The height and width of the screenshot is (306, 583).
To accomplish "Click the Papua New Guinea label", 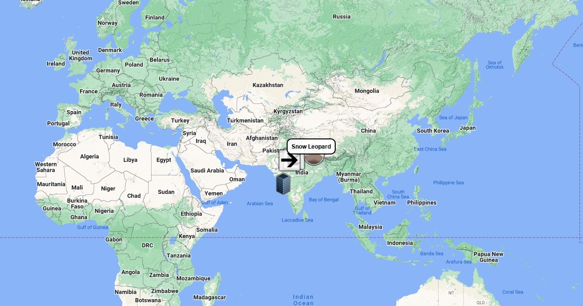I will pos(489,257).
